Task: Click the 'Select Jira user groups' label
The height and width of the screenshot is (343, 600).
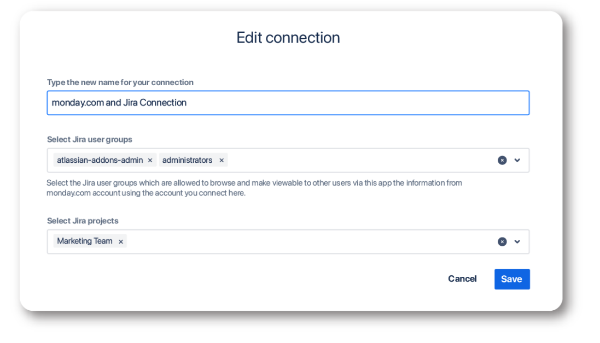Action: click(x=90, y=139)
